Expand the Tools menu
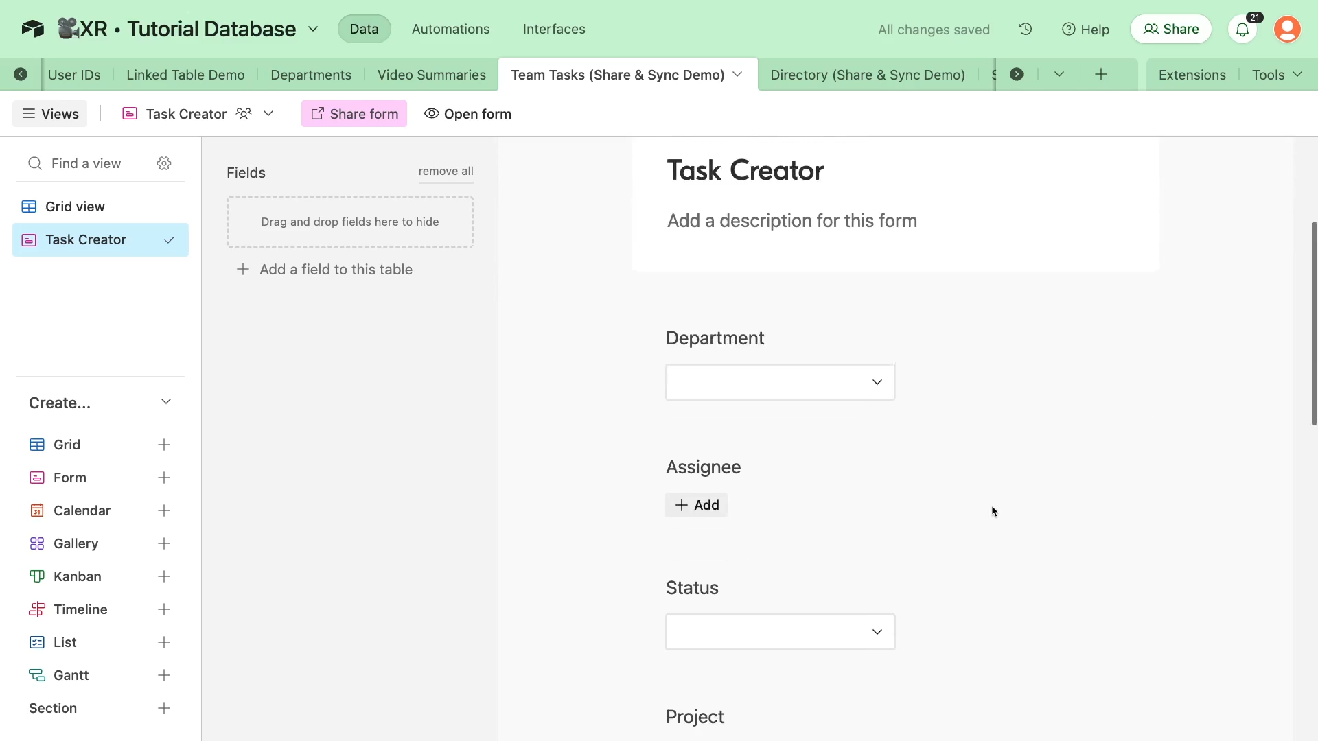This screenshot has width=1318, height=741. click(1276, 75)
